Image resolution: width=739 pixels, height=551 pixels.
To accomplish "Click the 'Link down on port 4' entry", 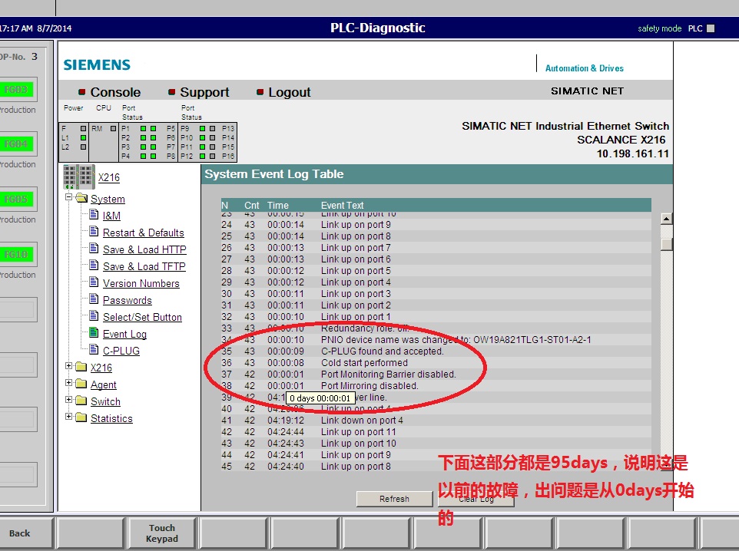I will (362, 420).
